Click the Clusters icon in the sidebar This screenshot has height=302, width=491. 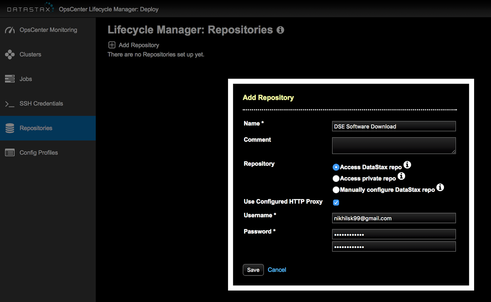[10, 54]
